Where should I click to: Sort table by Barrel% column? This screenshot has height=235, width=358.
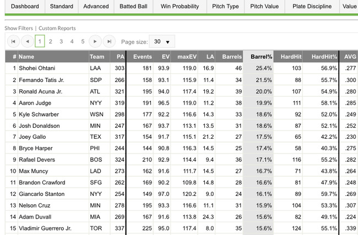261,57
